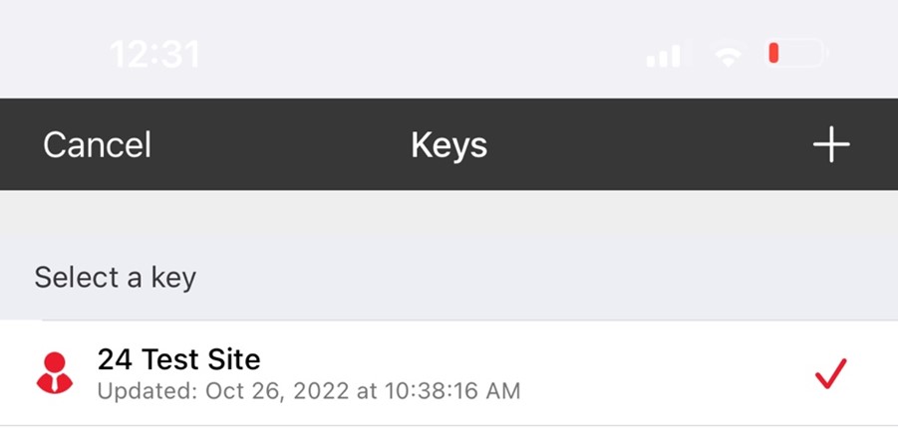
Task: Select the 24 Test Site key name
Action: click(x=178, y=359)
